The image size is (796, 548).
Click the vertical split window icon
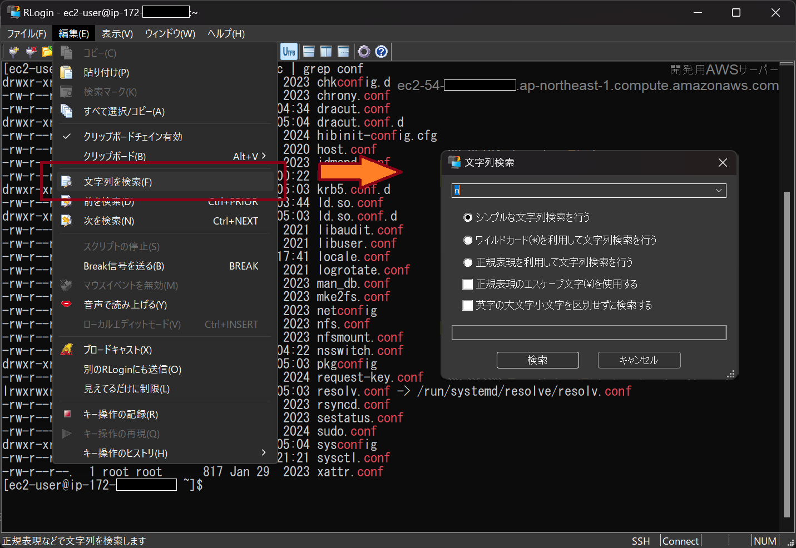click(326, 52)
